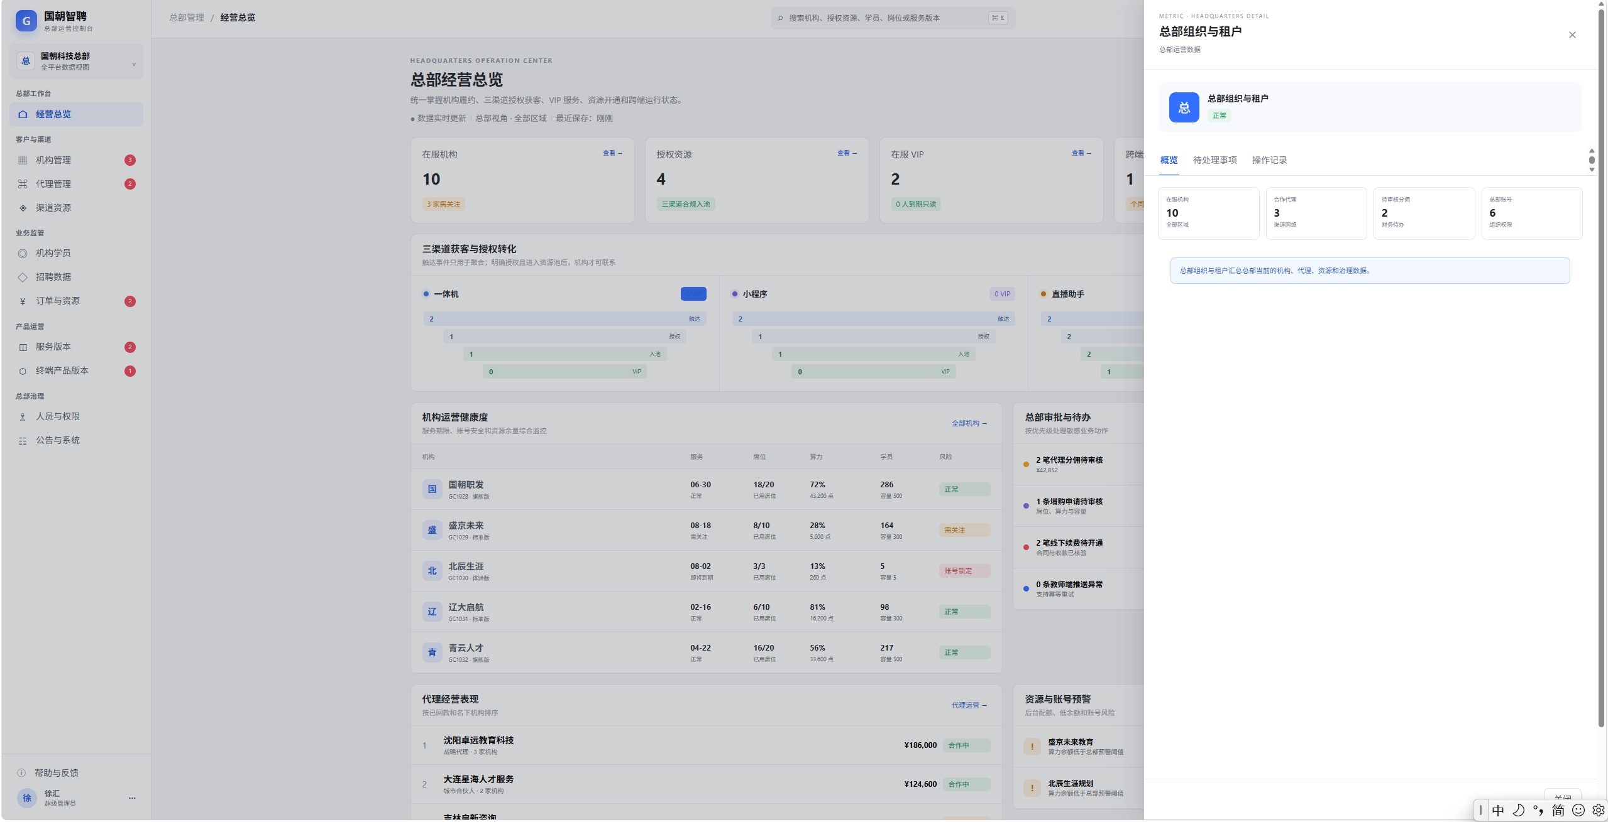The height and width of the screenshot is (822, 1608).
Task: Click the 帮助与反馈 info icon
Action: [21, 772]
